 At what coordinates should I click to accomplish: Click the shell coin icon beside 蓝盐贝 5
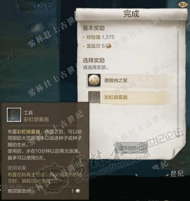[109, 46]
